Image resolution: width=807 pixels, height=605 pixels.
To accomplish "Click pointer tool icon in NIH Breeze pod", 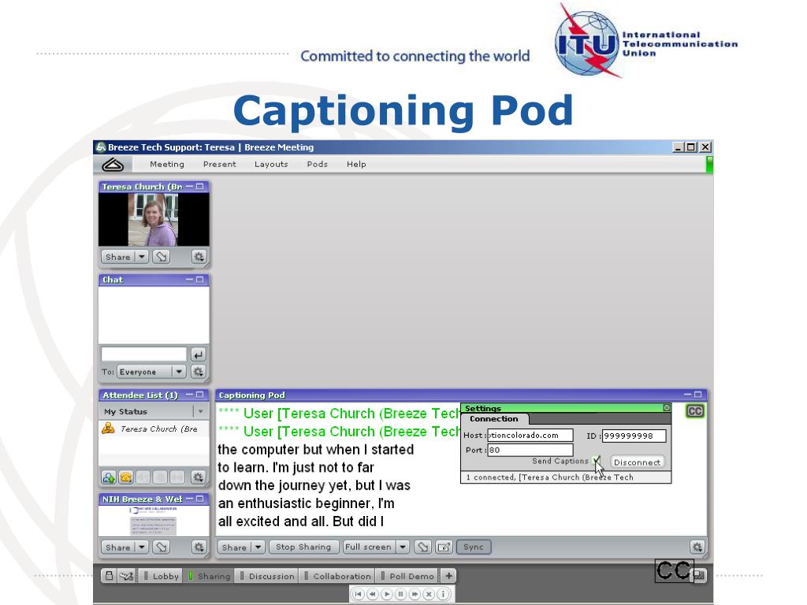I will [x=162, y=547].
